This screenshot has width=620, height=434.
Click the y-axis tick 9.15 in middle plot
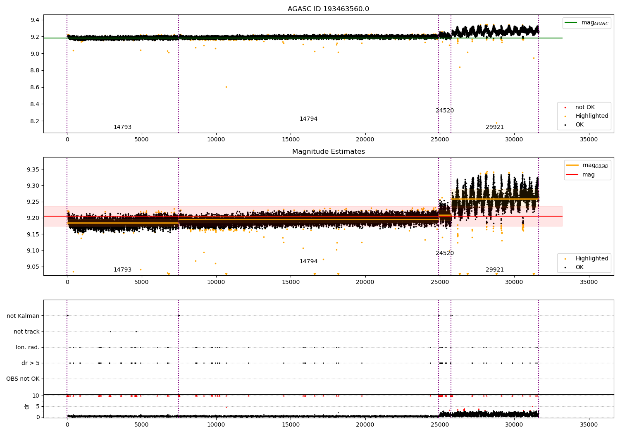coord(33,235)
